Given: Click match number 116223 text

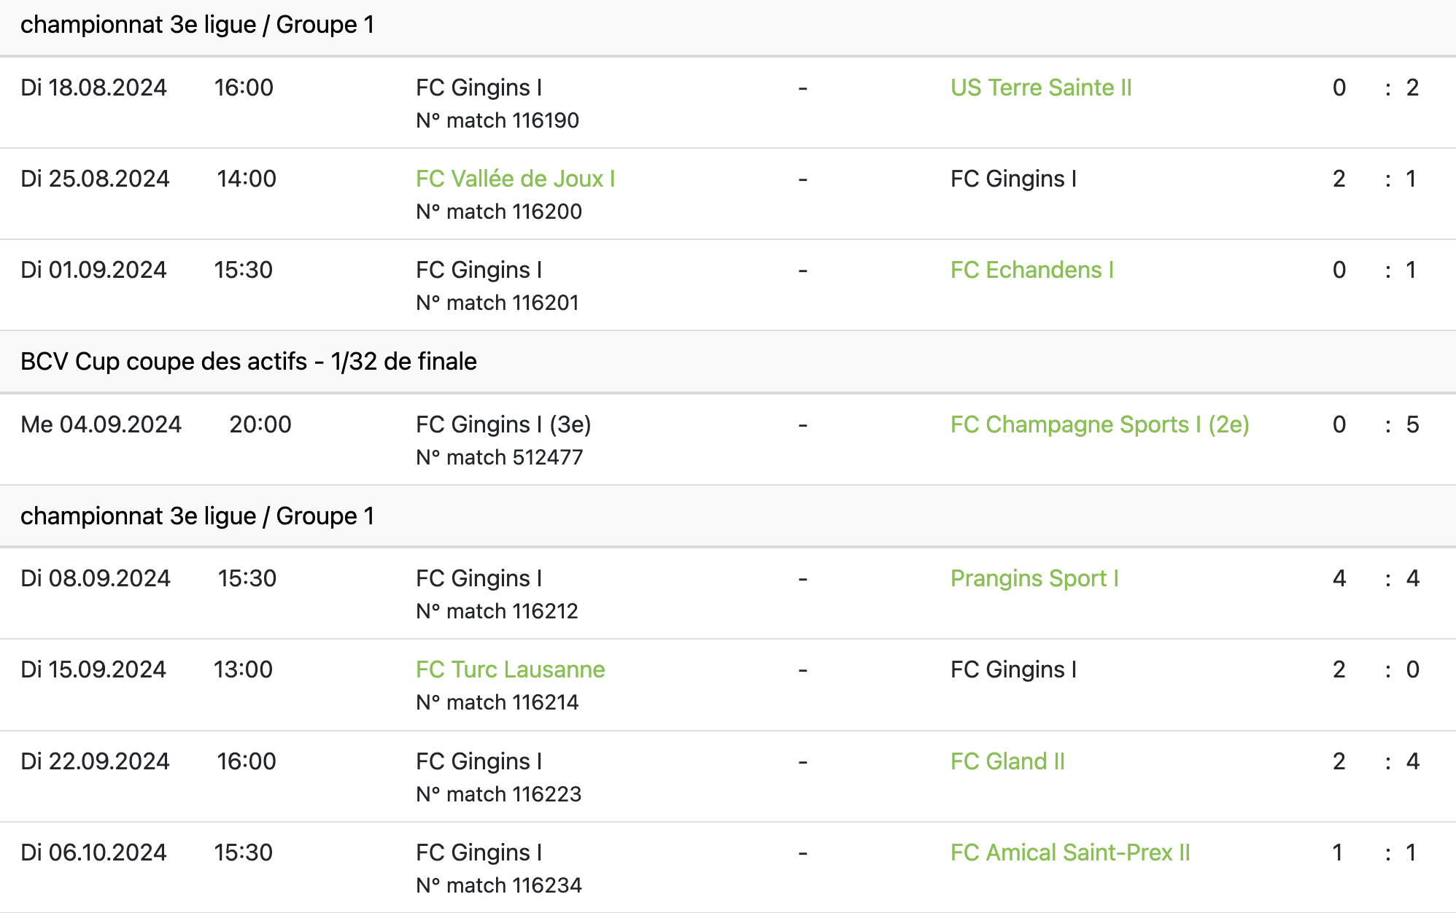Looking at the screenshot, I should (499, 794).
